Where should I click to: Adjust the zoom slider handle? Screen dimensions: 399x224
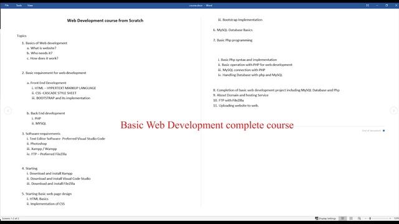click(x=370, y=218)
